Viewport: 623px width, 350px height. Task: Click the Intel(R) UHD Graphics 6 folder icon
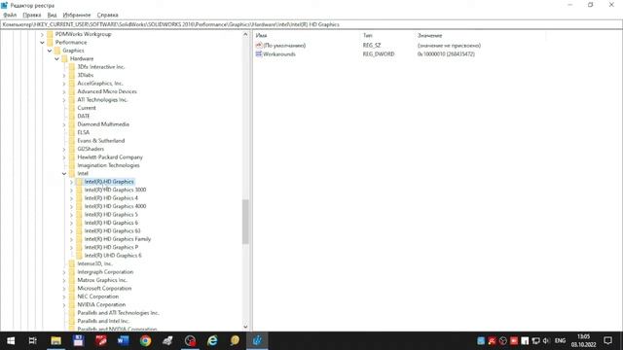coord(79,256)
